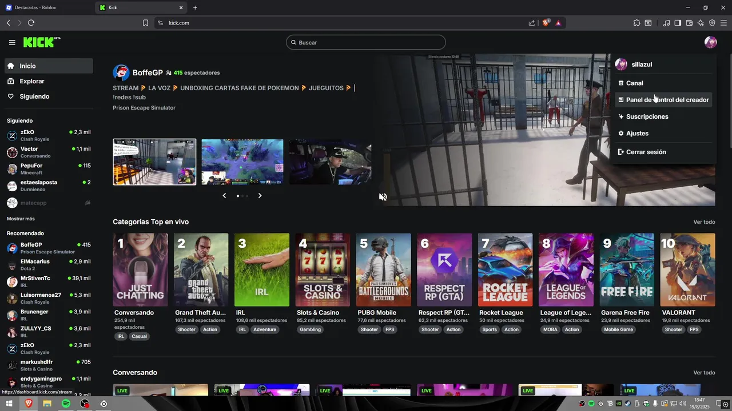
Task: Expand Mostrar más in followed list
Action: pyautogui.click(x=21, y=219)
